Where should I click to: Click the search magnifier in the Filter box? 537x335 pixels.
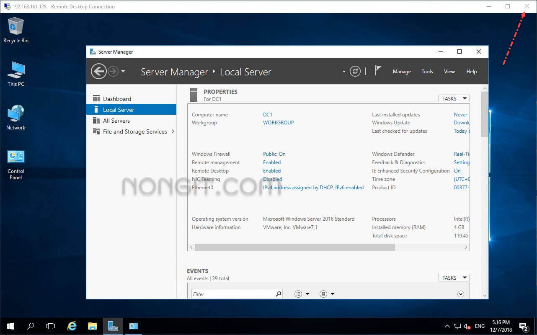(x=278, y=294)
